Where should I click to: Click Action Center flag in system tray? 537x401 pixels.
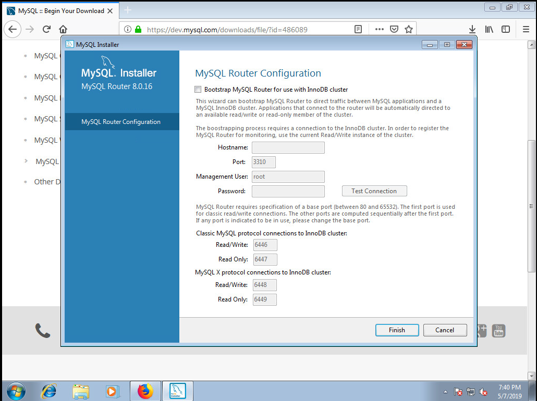click(x=458, y=392)
